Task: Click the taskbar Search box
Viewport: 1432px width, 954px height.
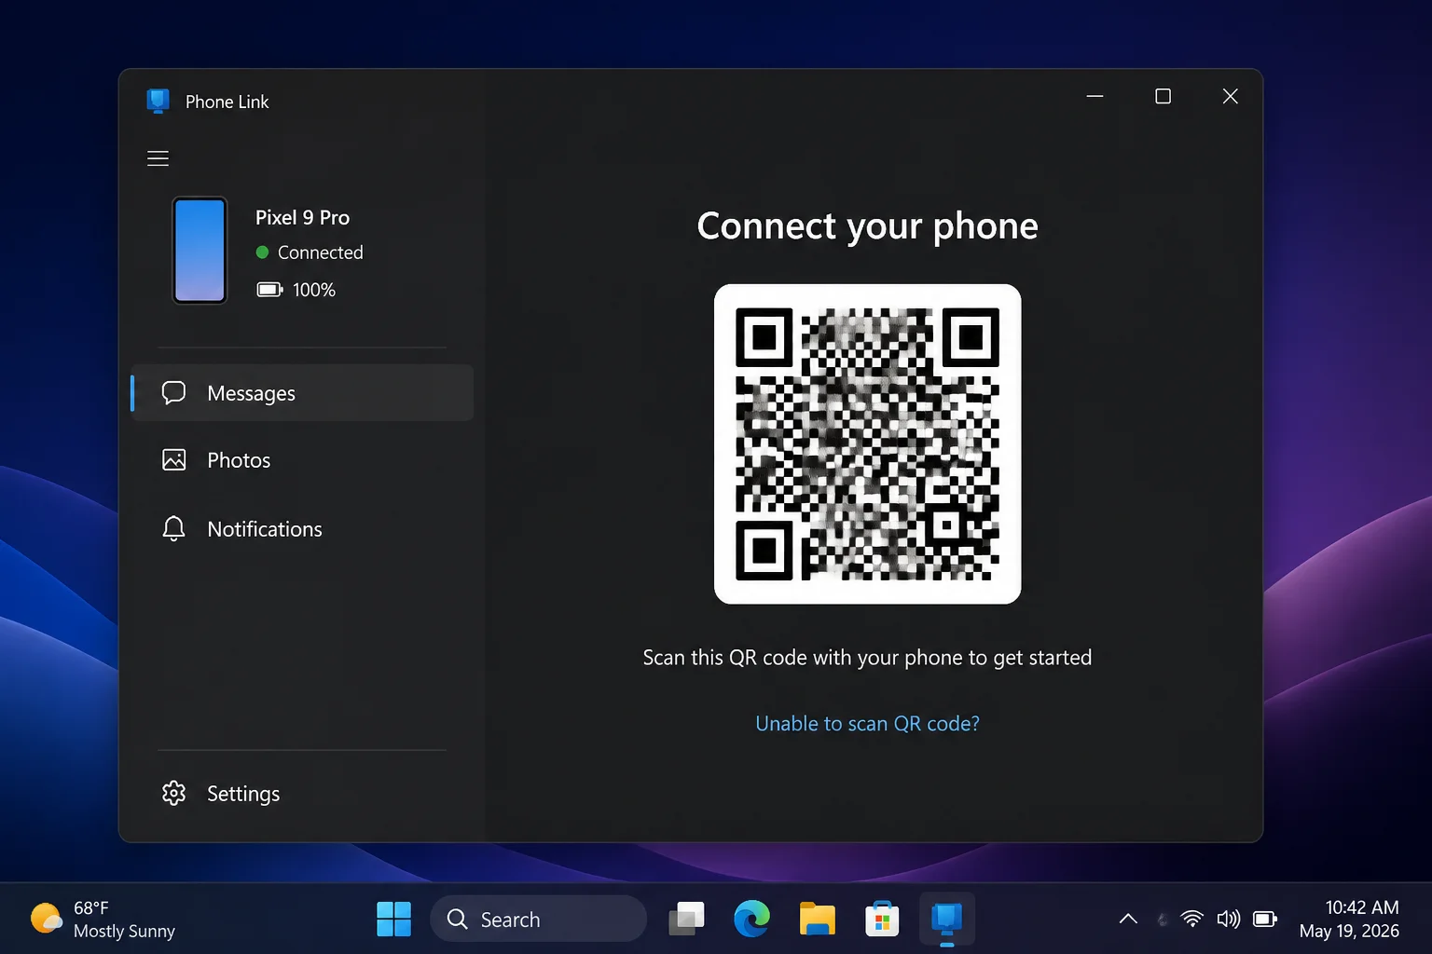Action: click(538, 919)
